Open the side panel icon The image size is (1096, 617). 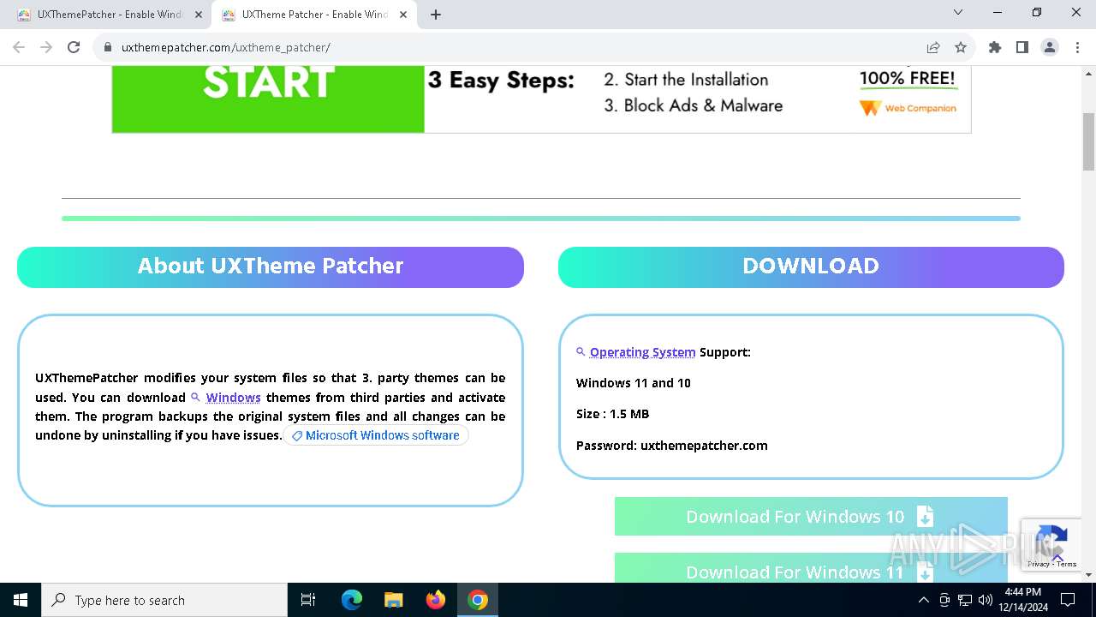coord(1022,47)
